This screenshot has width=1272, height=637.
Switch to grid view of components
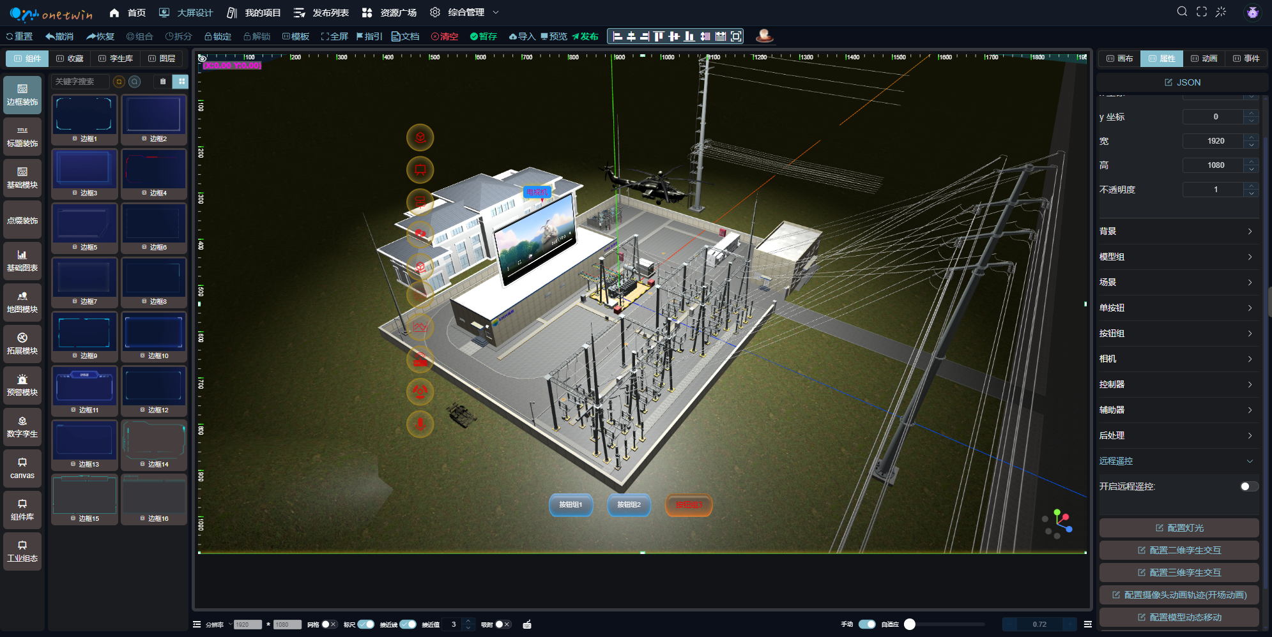click(181, 81)
